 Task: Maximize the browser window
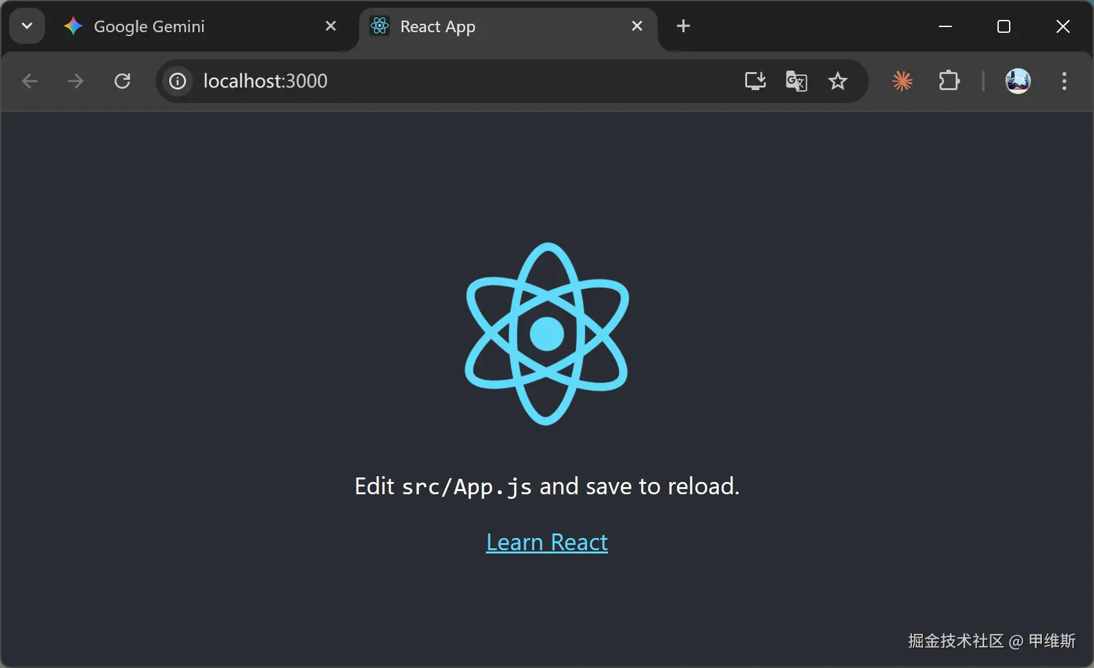tap(1004, 26)
